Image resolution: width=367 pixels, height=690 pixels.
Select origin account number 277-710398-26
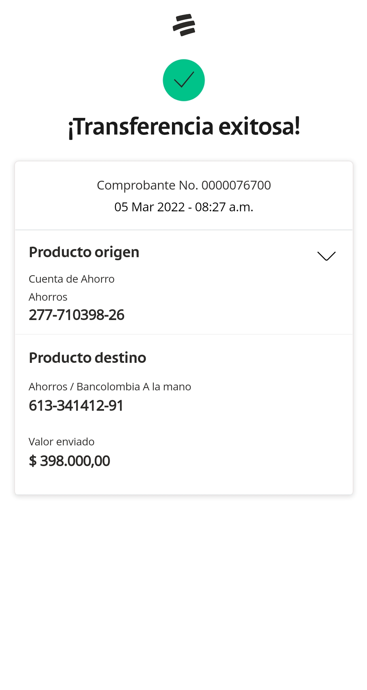(76, 315)
